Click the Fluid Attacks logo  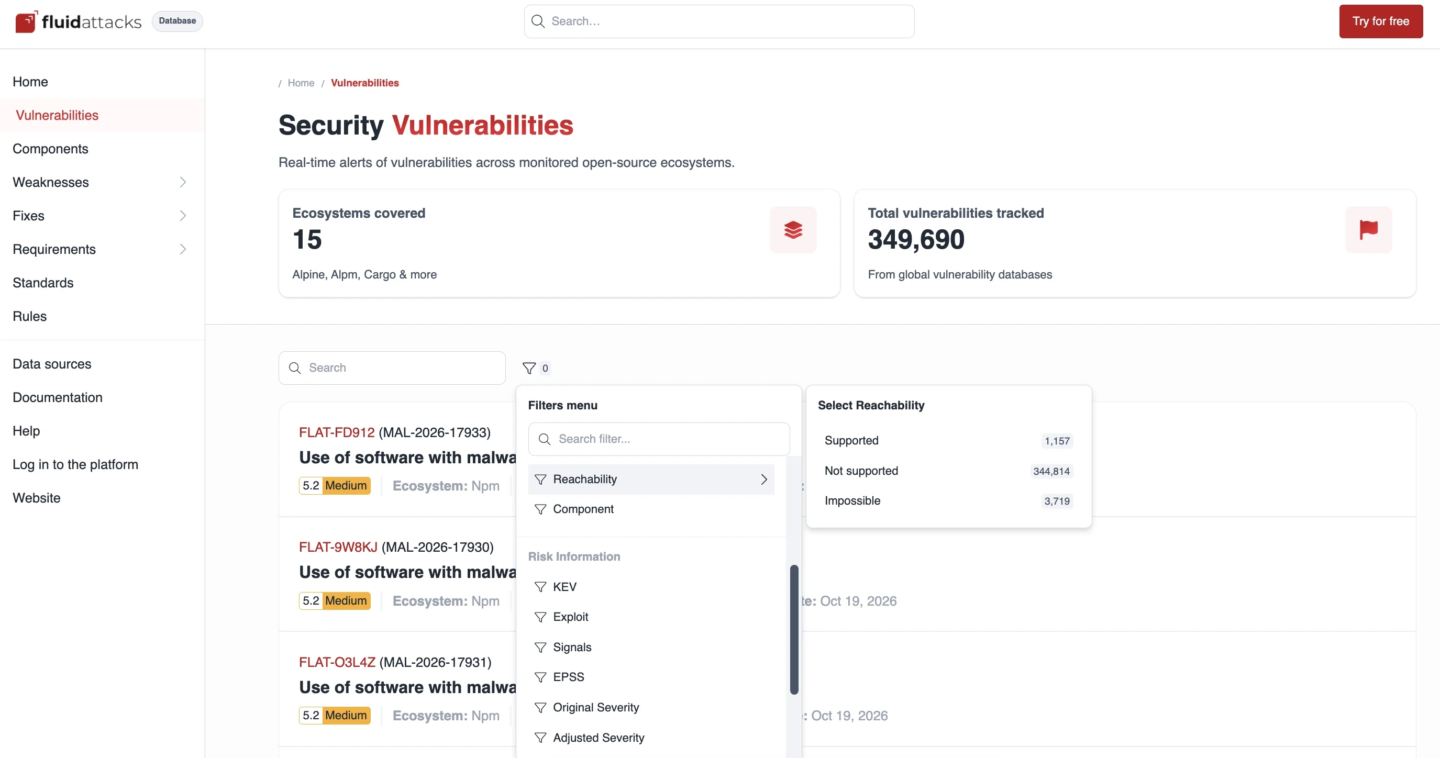(78, 21)
